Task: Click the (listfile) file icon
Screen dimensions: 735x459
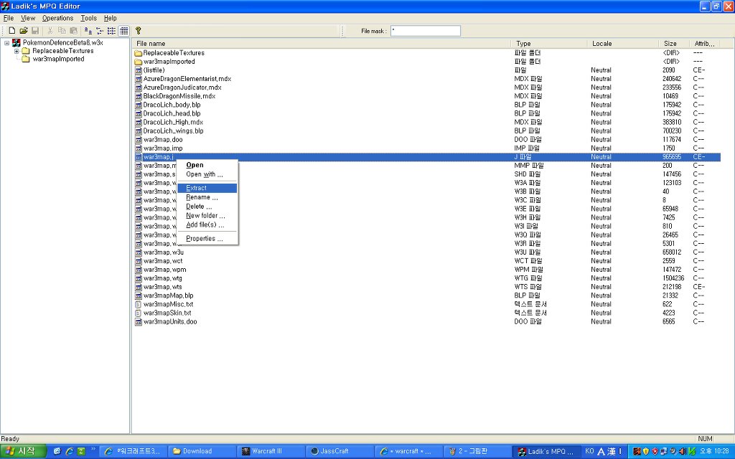Action: point(139,70)
